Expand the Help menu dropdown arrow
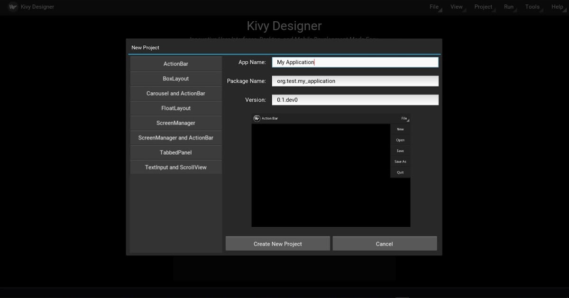 [x=565, y=9]
